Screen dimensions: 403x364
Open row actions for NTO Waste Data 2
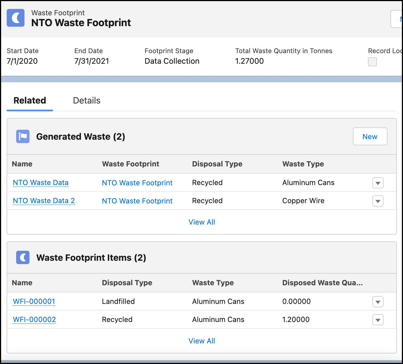click(x=378, y=201)
